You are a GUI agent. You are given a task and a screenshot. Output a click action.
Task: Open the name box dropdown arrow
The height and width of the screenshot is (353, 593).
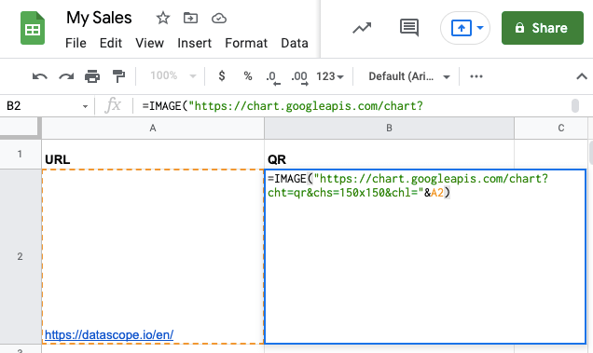click(x=85, y=106)
